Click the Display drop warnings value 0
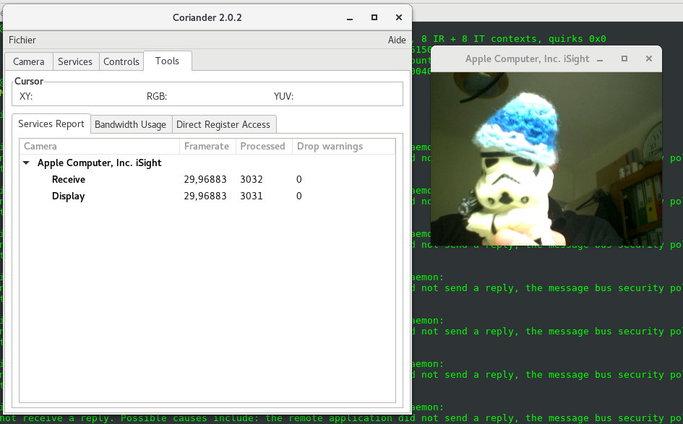This screenshot has height=424, width=683. coord(298,196)
